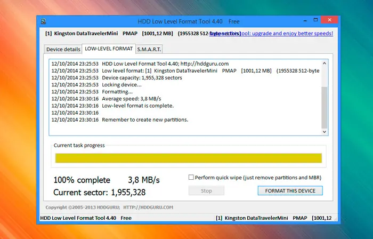Maximize the HDD Low Level Format window
373x239 pixels.
[315, 20]
